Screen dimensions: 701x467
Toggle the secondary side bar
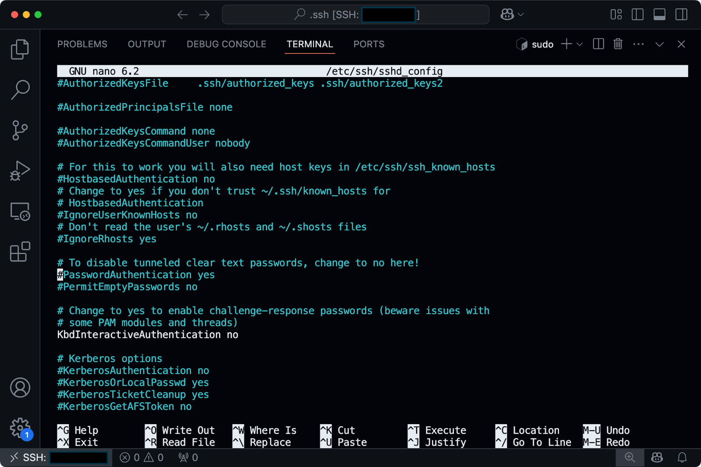(681, 15)
